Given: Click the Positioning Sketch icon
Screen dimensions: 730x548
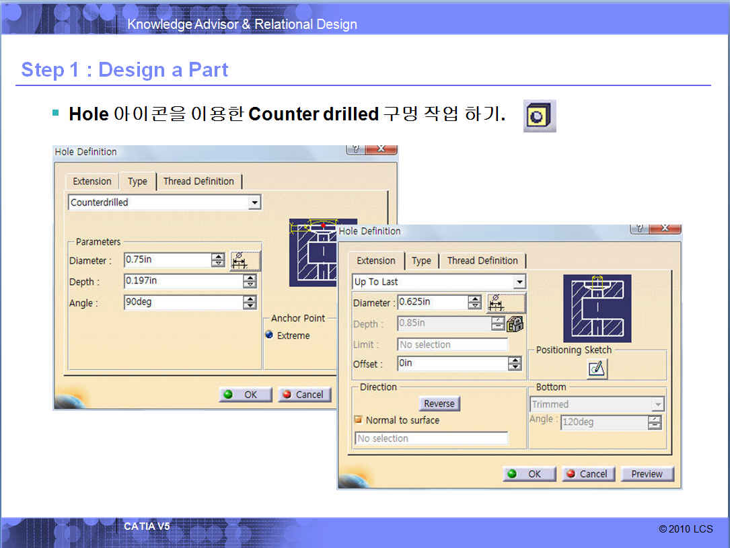Looking at the screenshot, I should 597,368.
